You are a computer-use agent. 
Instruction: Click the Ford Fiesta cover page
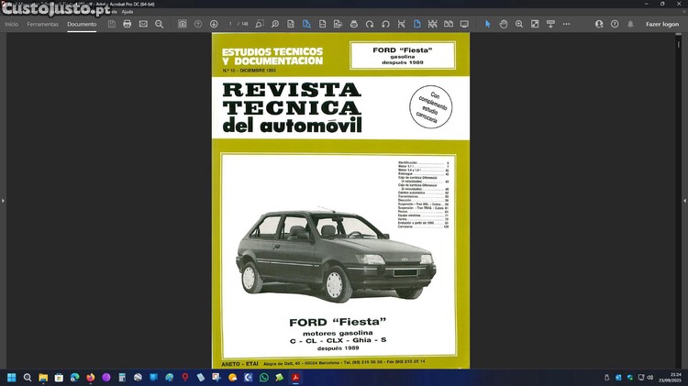click(x=340, y=202)
